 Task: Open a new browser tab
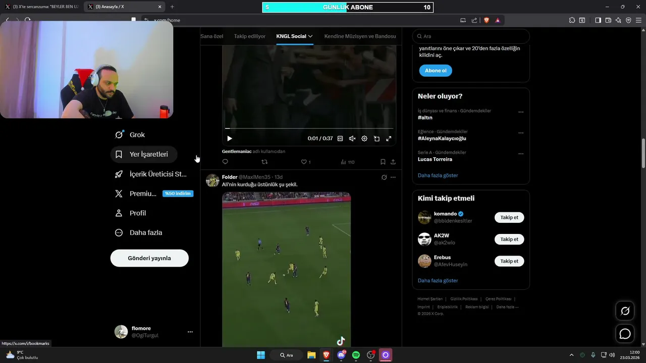(172, 7)
